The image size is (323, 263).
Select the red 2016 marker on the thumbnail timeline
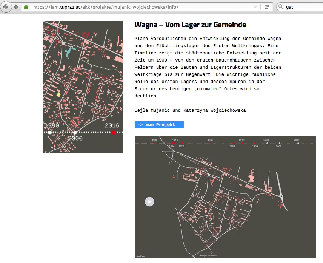click(x=114, y=132)
